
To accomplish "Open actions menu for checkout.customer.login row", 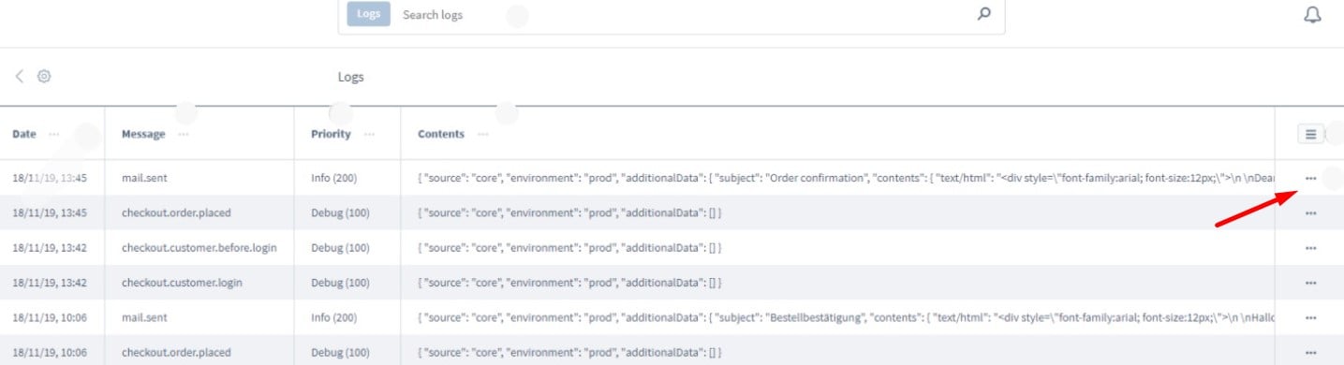I will click(x=1310, y=283).
